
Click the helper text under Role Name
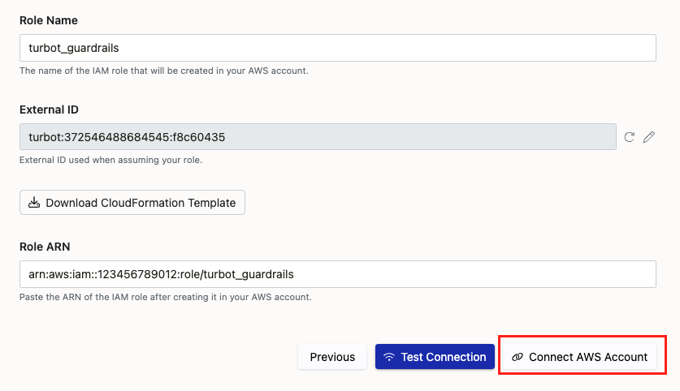tap(163, 71)
